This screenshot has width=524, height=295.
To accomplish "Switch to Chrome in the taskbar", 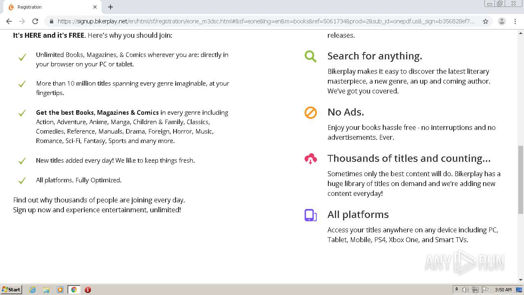I will click(74, 290).
